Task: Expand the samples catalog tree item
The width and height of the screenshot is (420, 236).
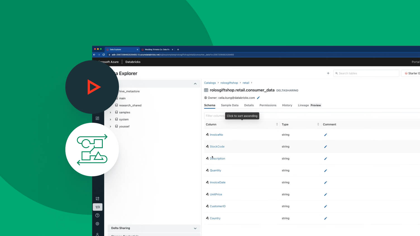Action: (x=111, y=112)
